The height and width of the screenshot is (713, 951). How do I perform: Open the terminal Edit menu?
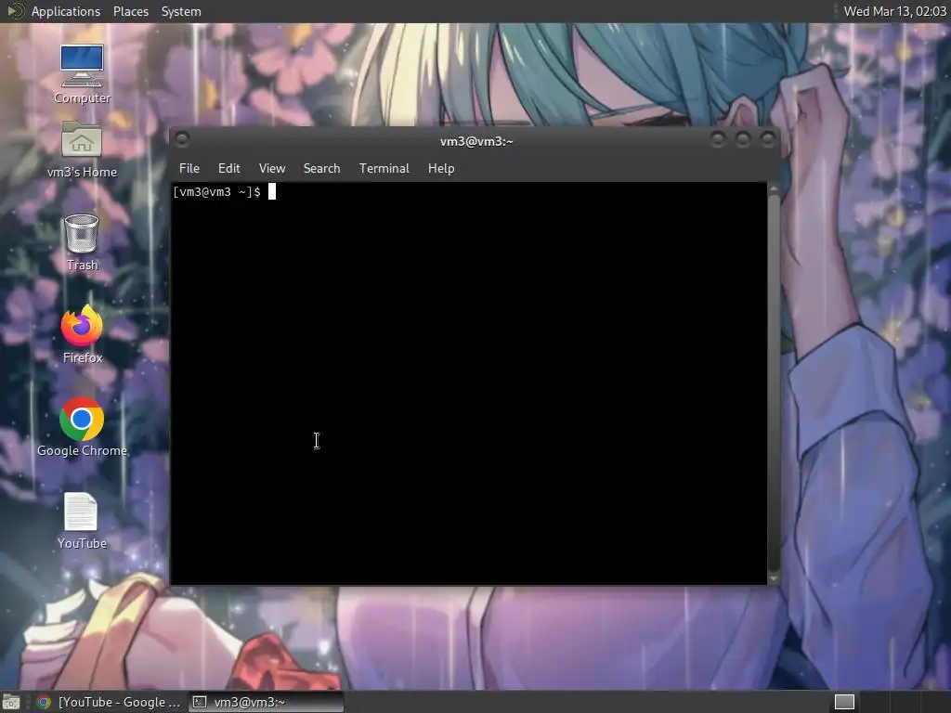[229, 169]
